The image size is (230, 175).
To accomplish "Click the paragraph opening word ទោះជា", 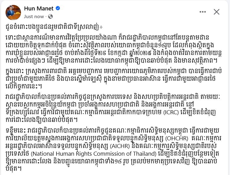I will pos(14,38).
